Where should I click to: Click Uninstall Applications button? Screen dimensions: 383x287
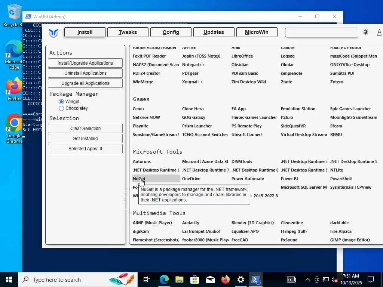coord(85,73)
